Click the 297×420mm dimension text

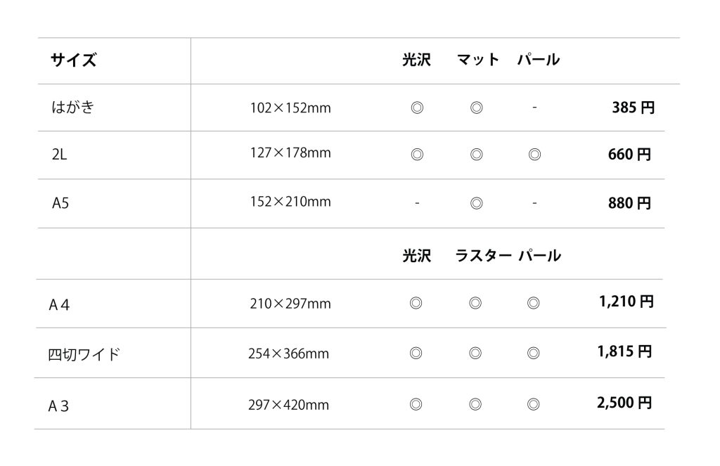tap(288, 405)
